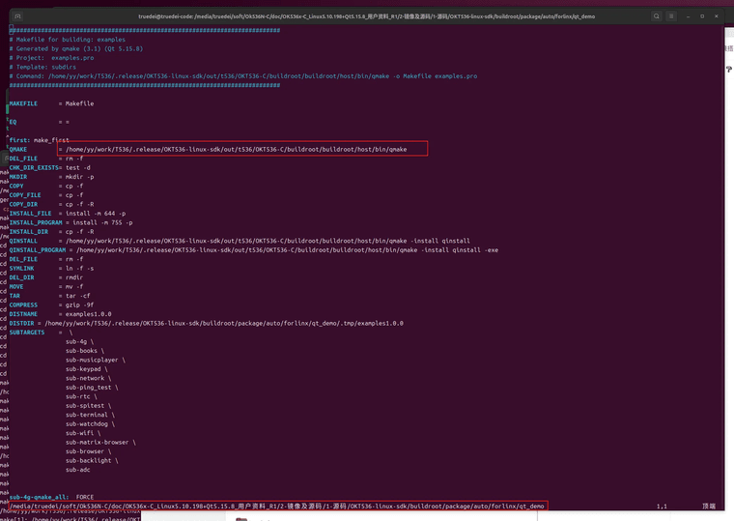Click the INSTALL_PROGRAM variable name
The width and height of the screenshot is (734, 521).
point(36,222)
